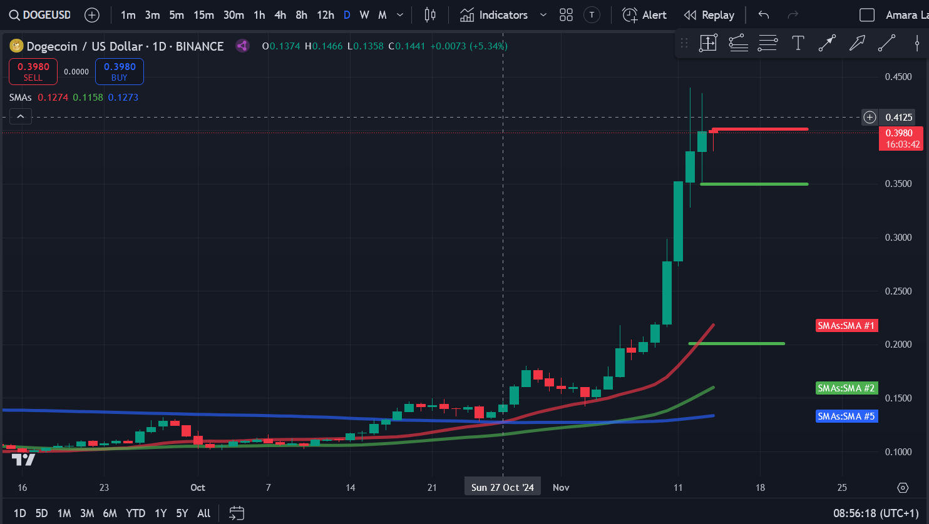Screen dimensions: 929x524
Task: Open the Go to date calendar icon
Action: point(237,513)
